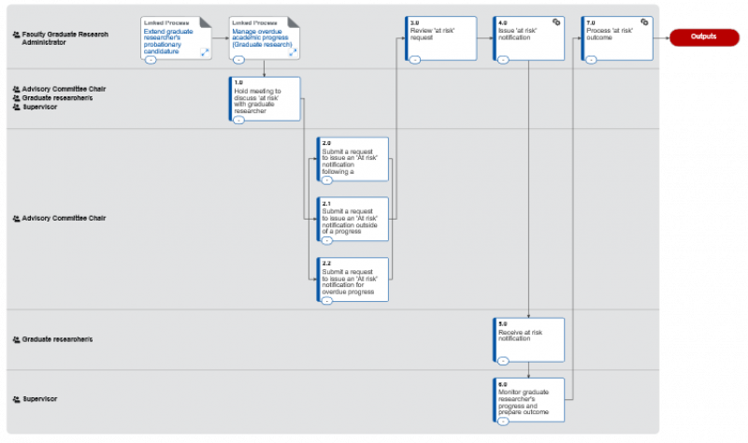Click the role icon beside the second-lane Graduate researcher/s
This screenshot has height=443, width=748.
(16, 98)
